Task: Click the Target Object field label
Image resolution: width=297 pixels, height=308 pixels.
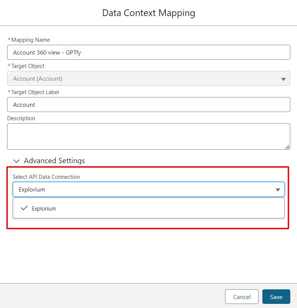Action: (28, 66)
